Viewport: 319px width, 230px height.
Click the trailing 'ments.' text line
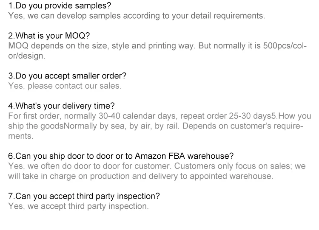(x=20, y=135)
